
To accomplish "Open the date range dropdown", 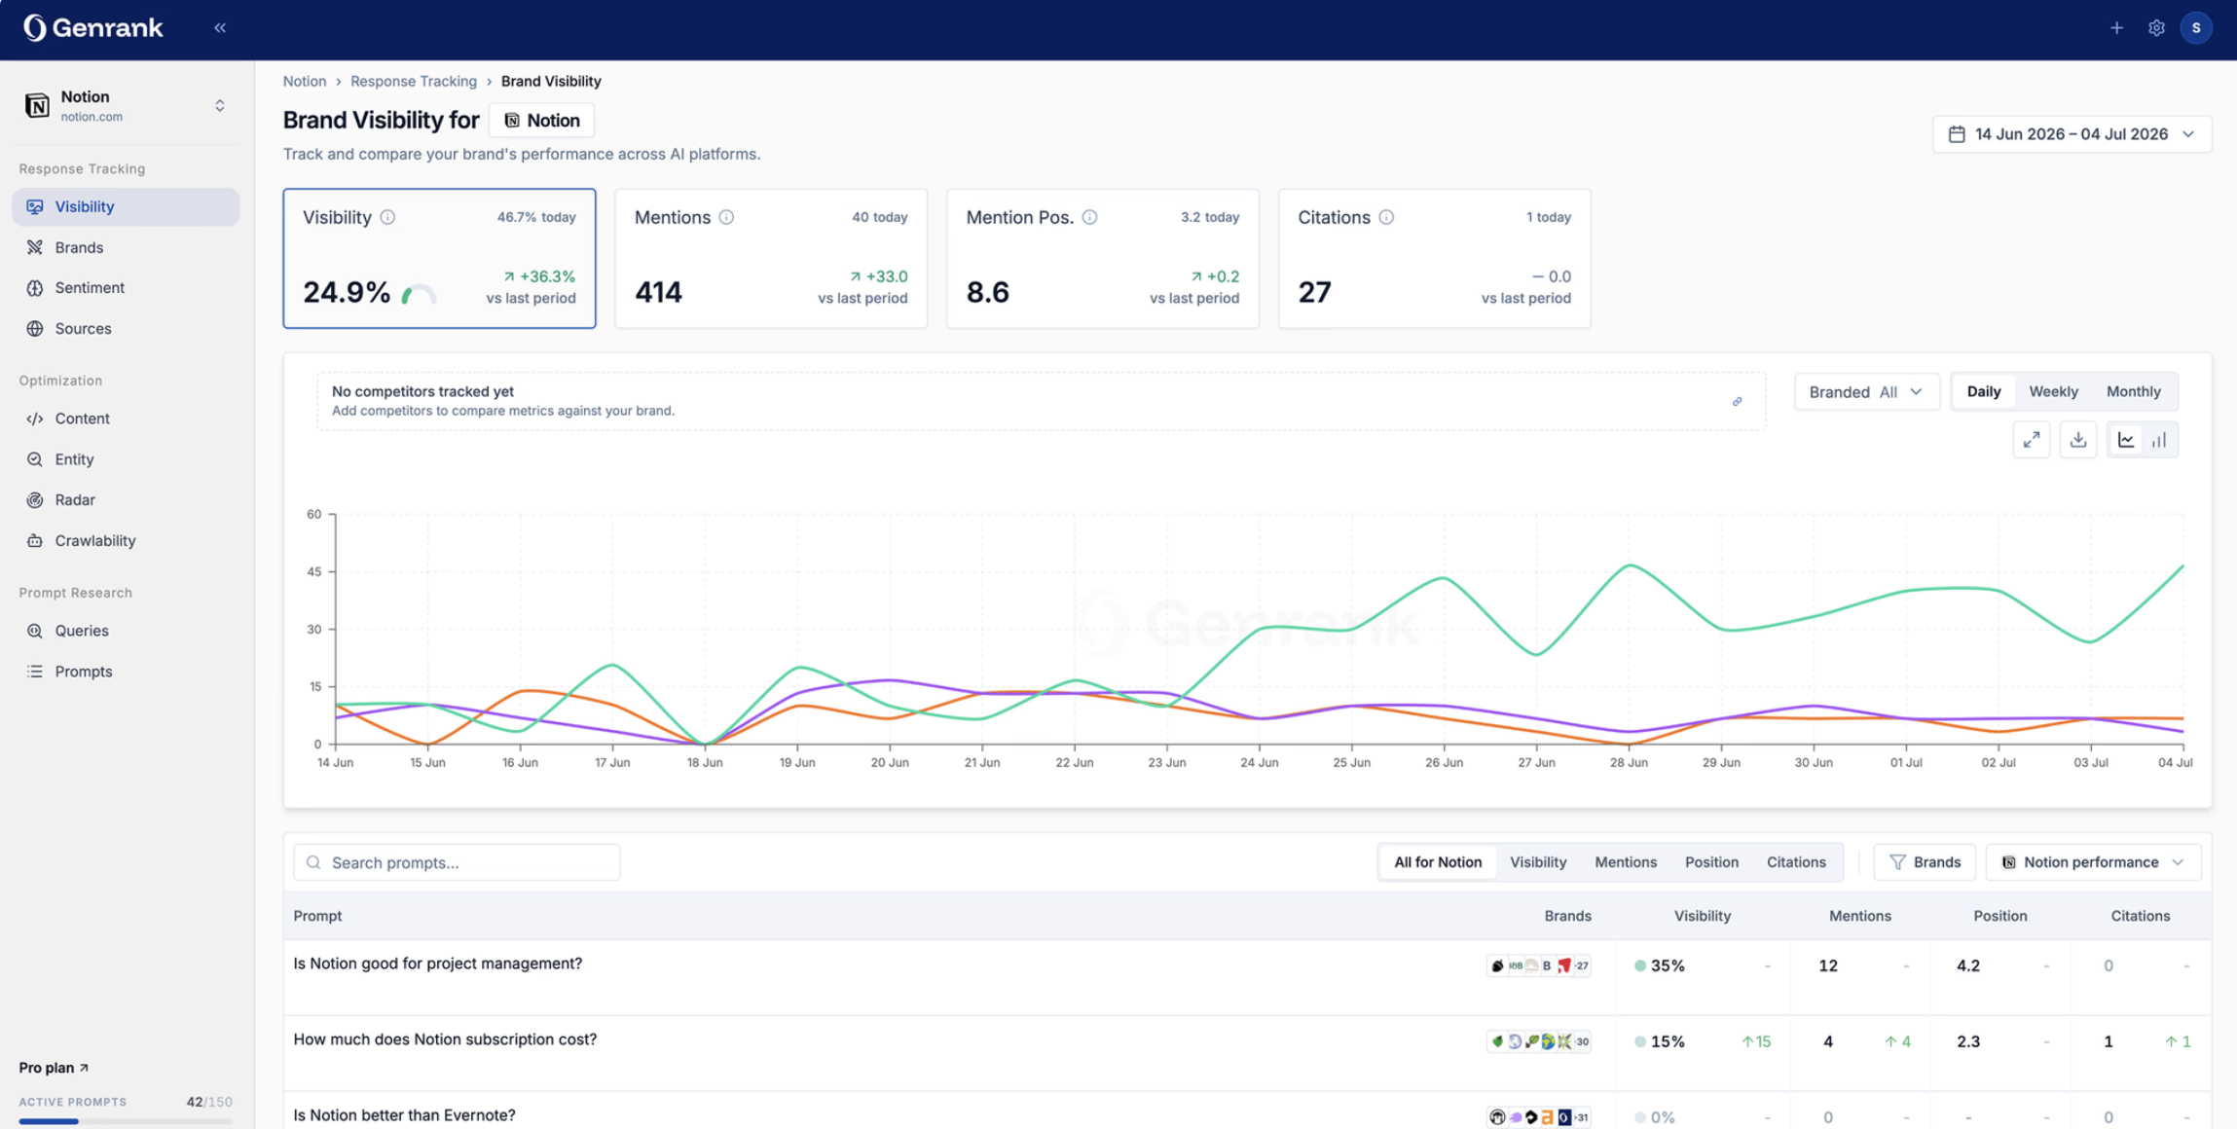I will point(2072,134).
